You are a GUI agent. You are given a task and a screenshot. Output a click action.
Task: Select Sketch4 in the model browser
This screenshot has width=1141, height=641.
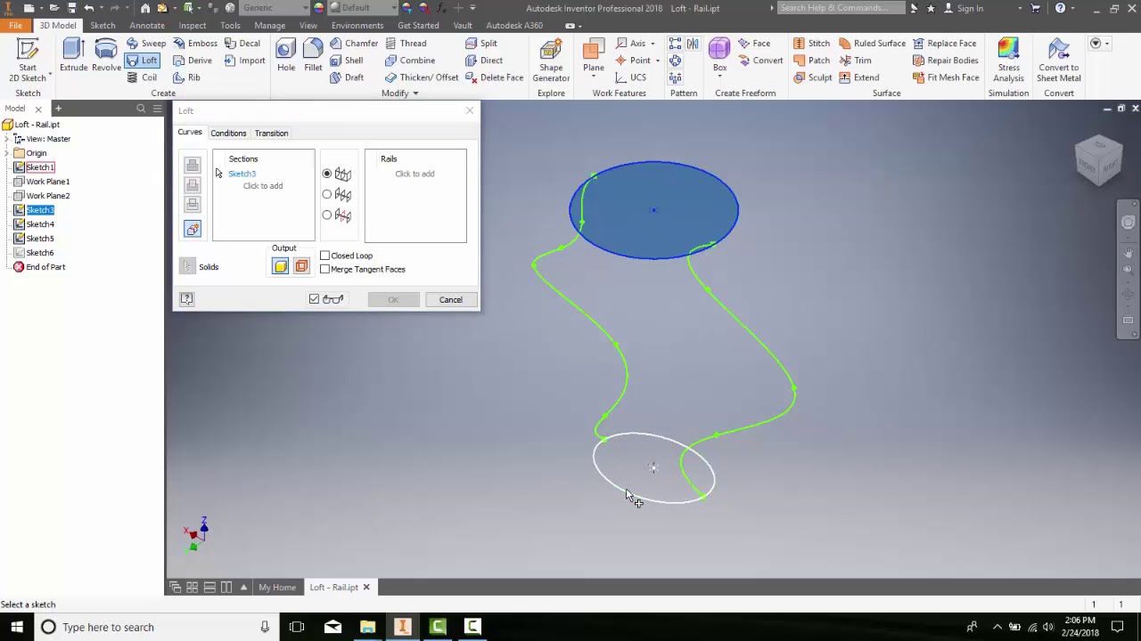[39, 224]
